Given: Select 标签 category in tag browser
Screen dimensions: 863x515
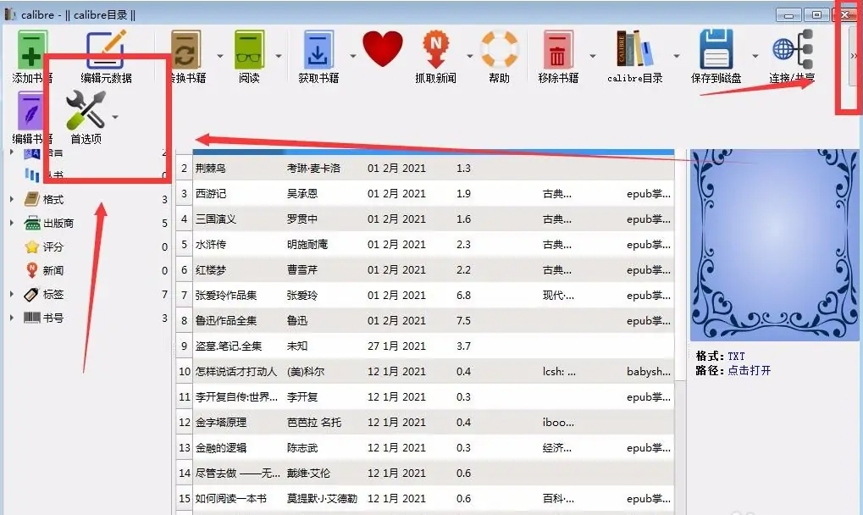Looking at the screenshot, I should tap(53, 295).
